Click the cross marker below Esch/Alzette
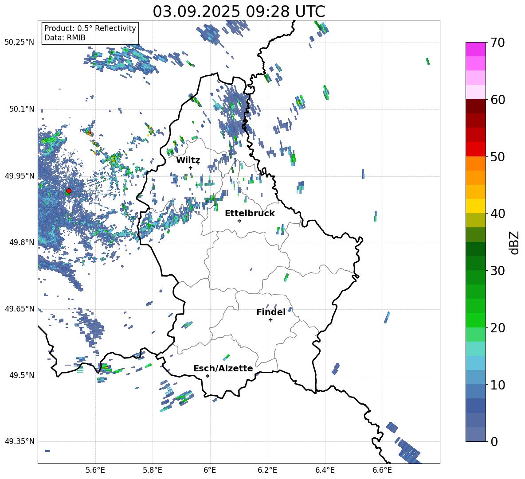Viewport: 525px width, 479px height. tap(207, 376)
